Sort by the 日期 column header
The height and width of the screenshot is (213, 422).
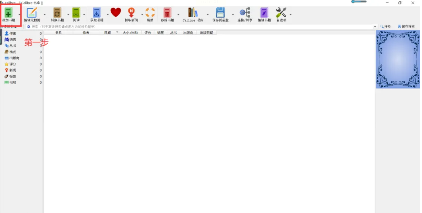(x=109, y=33)
